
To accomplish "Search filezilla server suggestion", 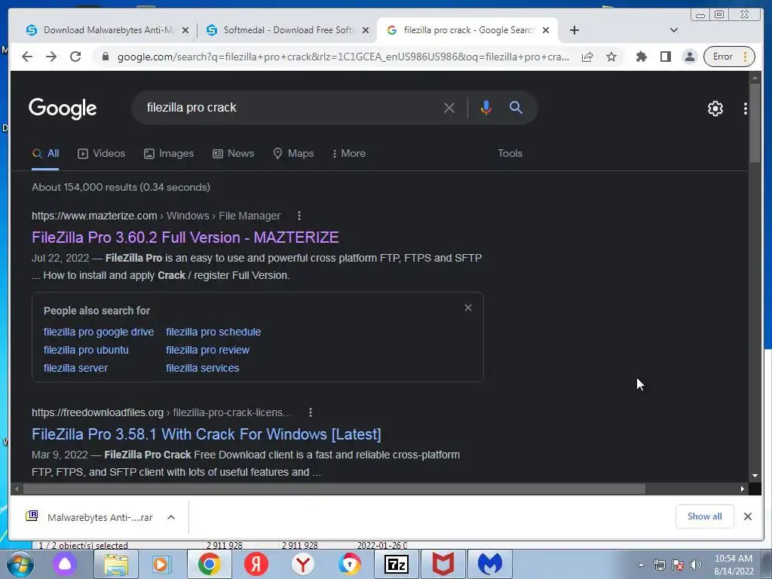I will [75, 368].
